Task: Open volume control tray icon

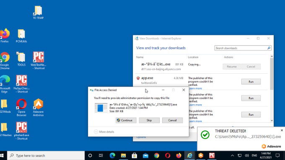Action: pyautogui.click(x=247, y=155)
